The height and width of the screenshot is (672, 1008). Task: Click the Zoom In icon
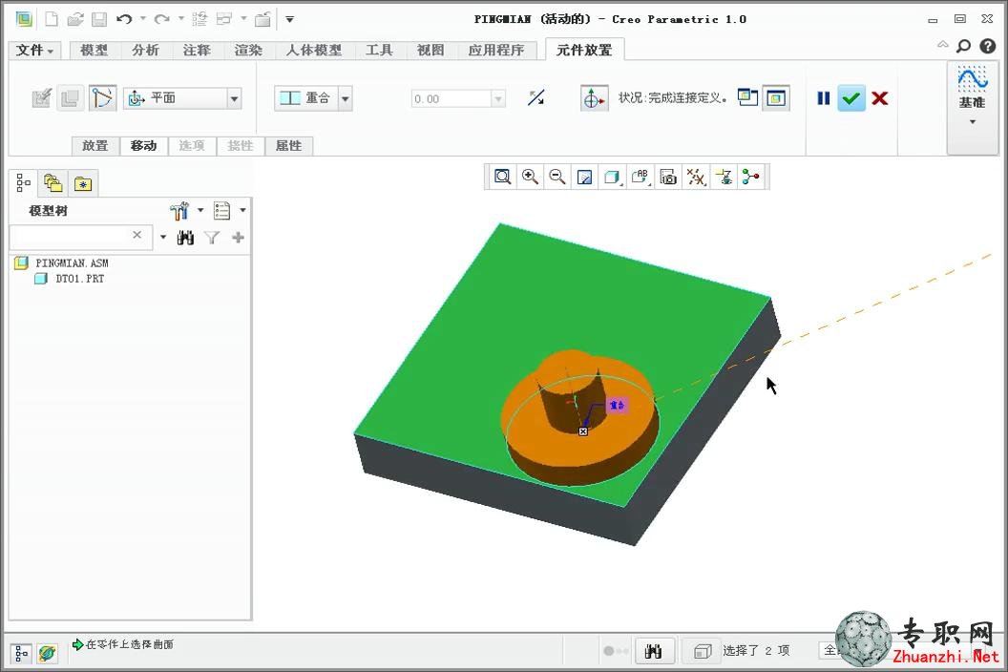(530, 177)
